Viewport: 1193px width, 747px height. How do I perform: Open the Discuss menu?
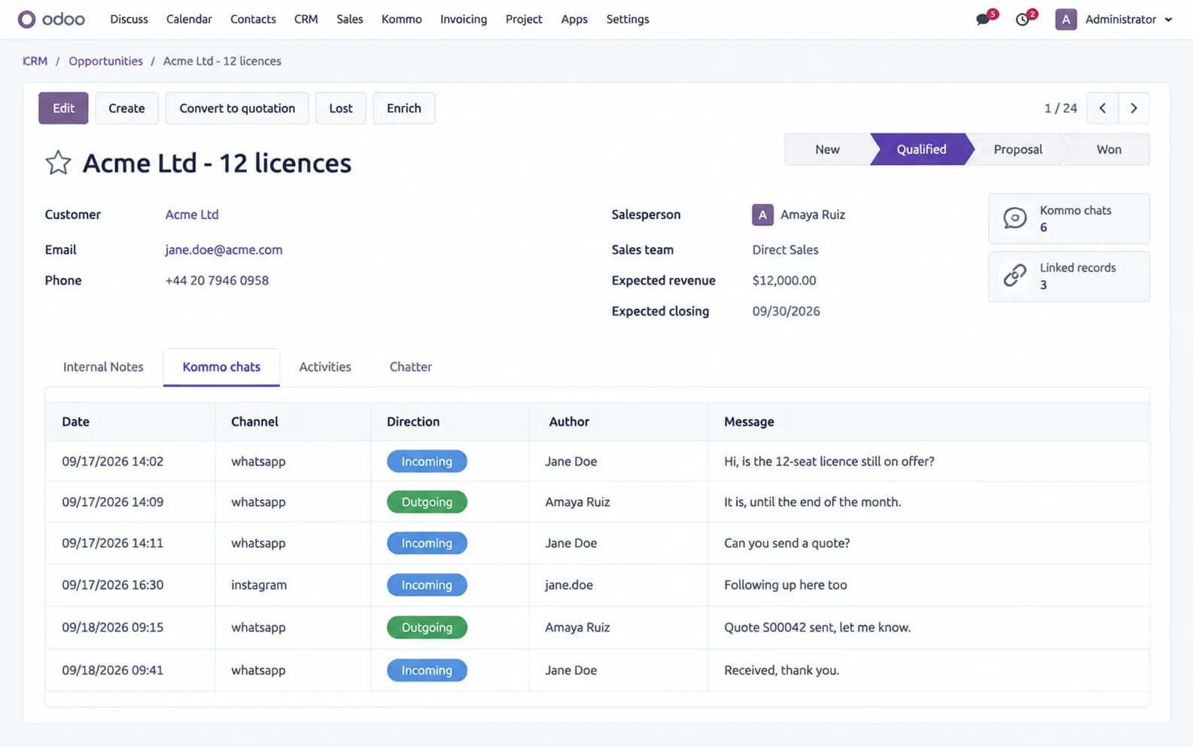129,19
